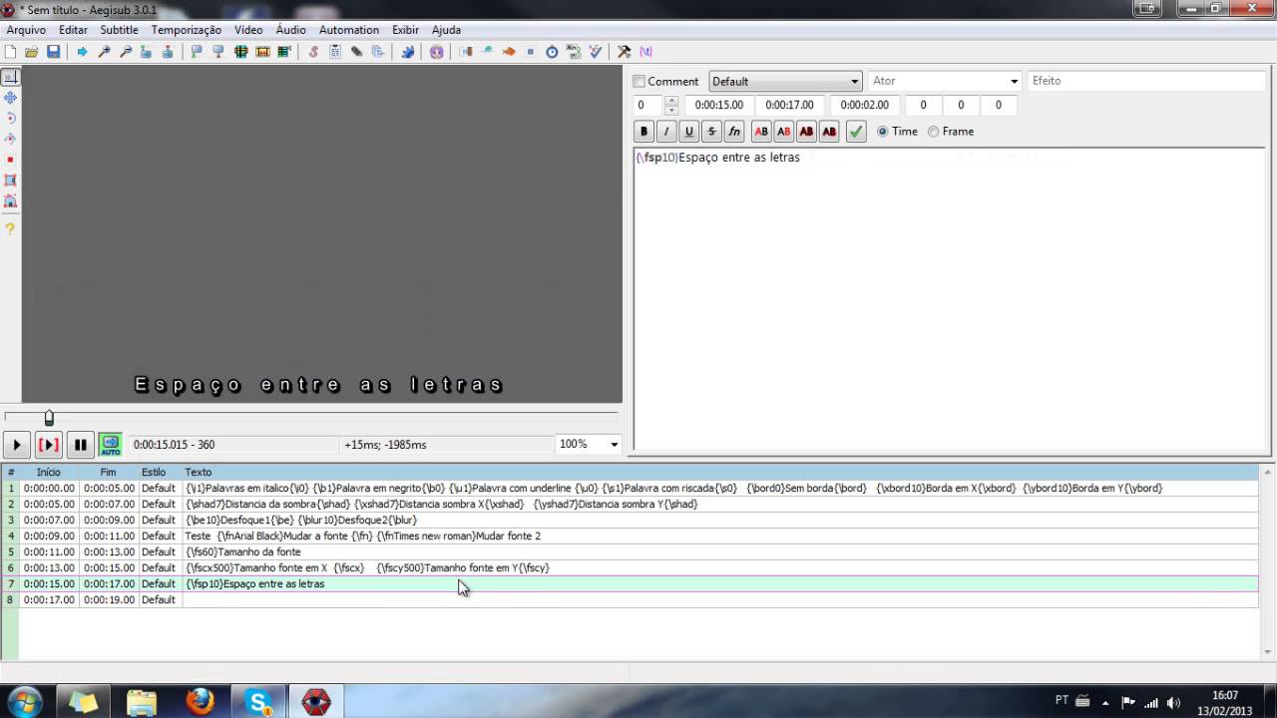This screenshot has width=1277, height=718.
Task: Apply bold with the B button
Action: tap(643, 132)
